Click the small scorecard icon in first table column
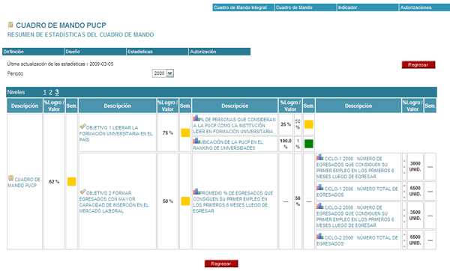Screen dimensions: 450x271 (x=11, y=178)
